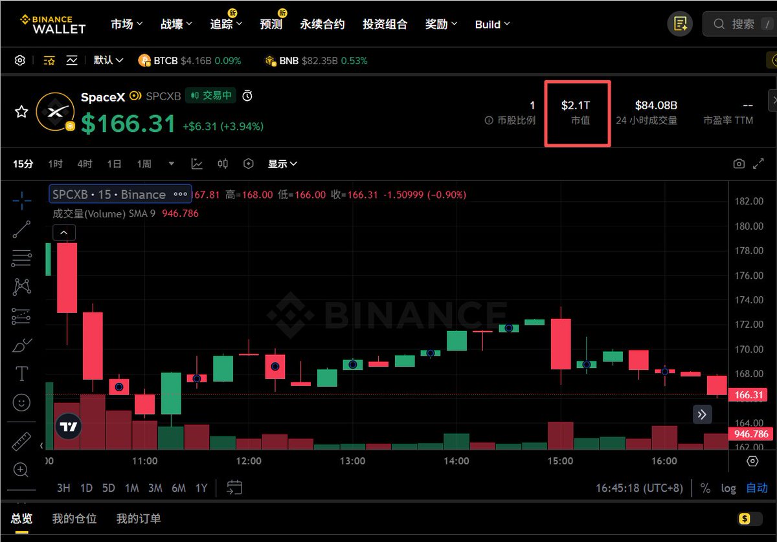Go to 永续合约 page

click(x=322, y=24)
